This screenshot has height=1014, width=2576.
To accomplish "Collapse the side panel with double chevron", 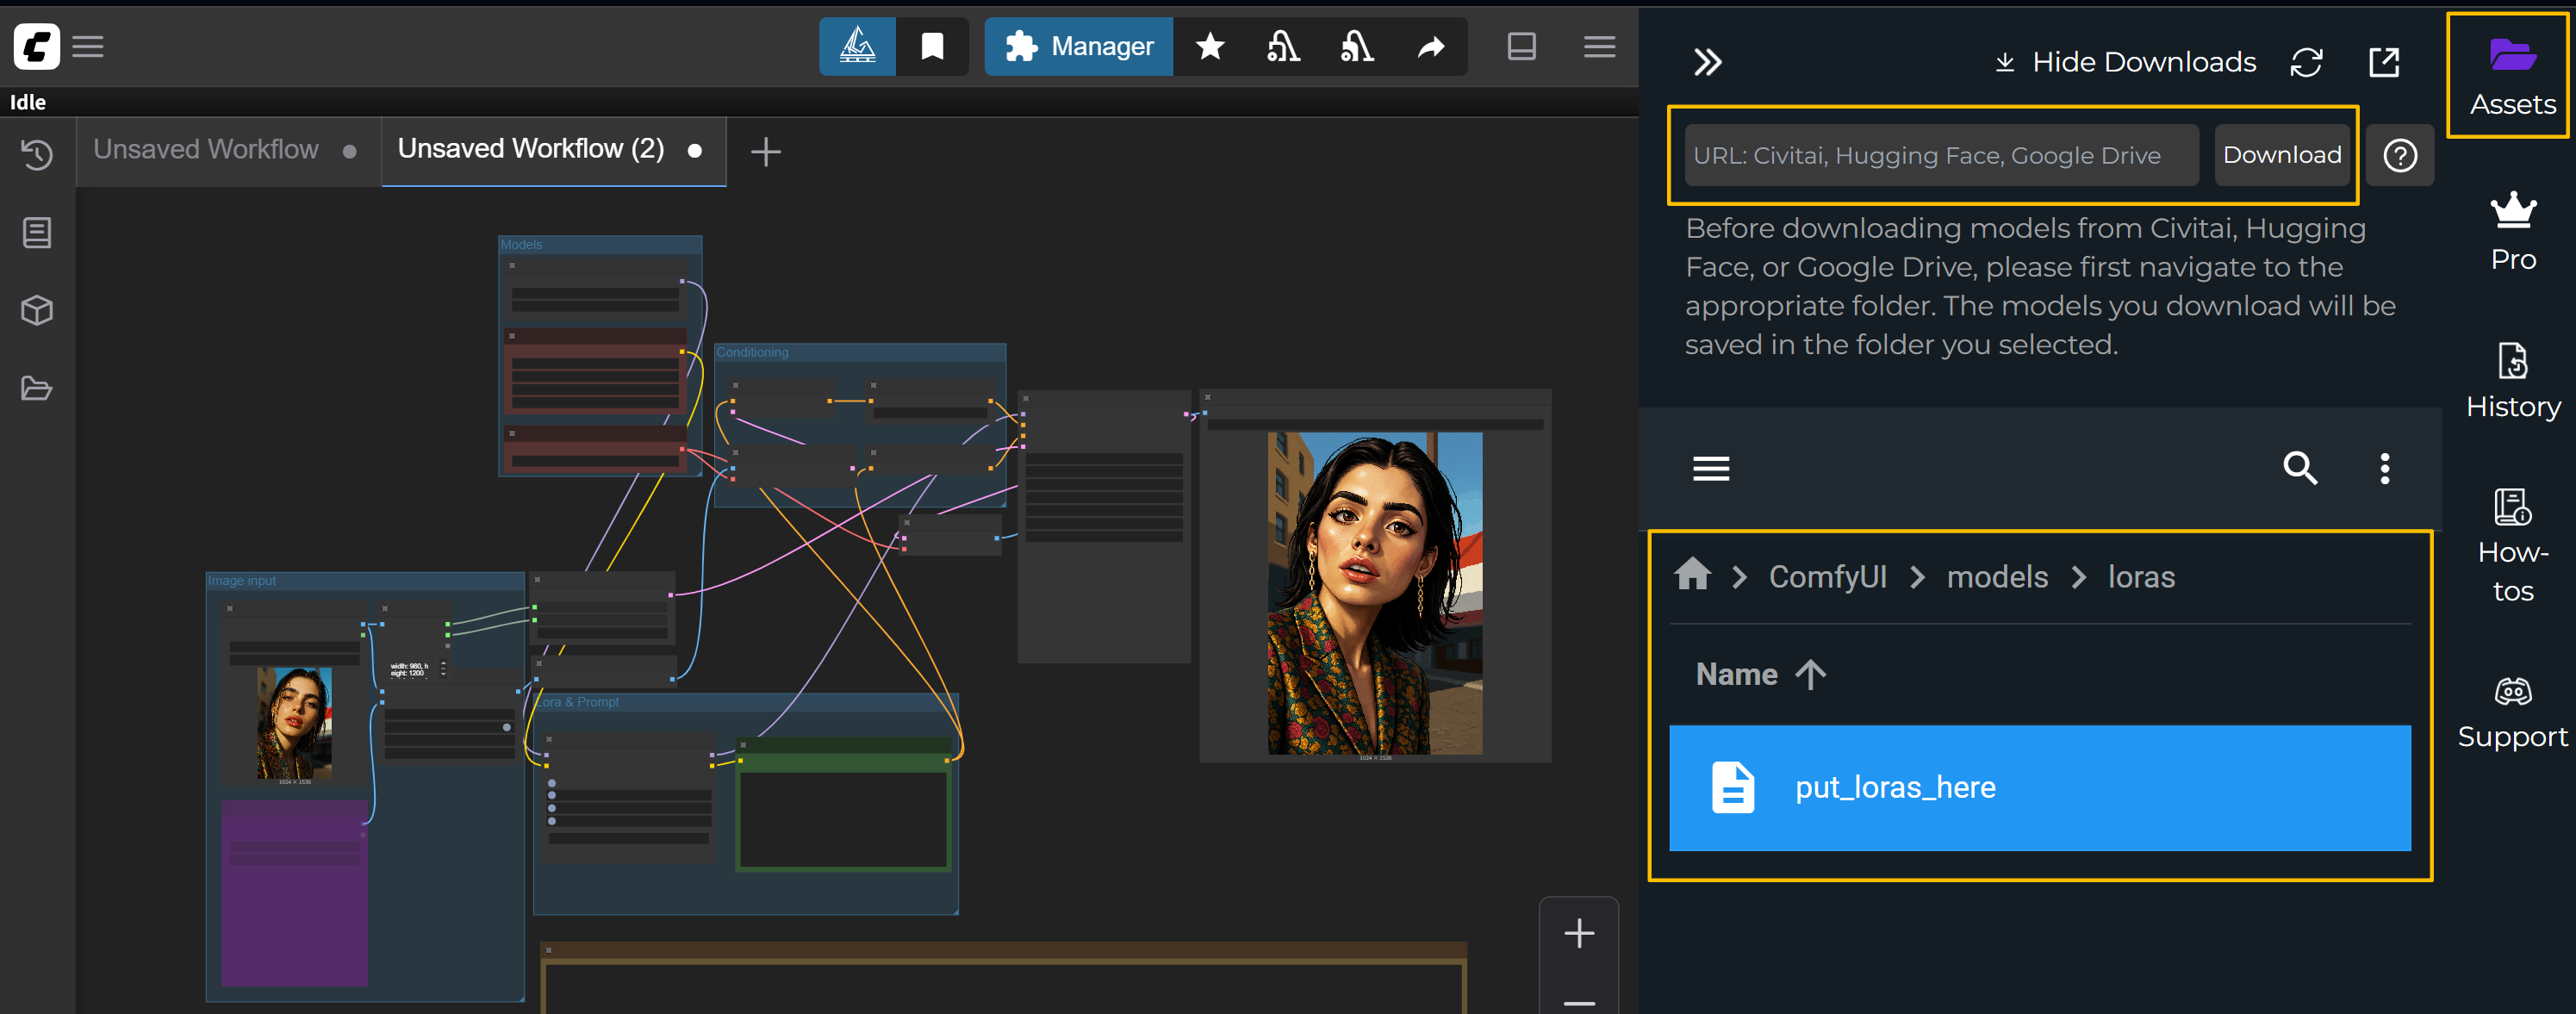I will tap(1707, 62).
